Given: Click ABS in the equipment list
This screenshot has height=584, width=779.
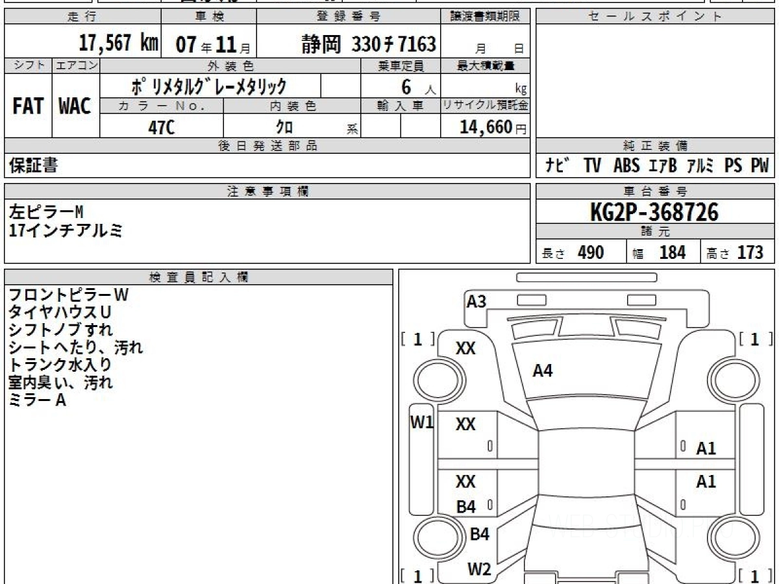Looking at the screenshot, I should pos(626,166).
